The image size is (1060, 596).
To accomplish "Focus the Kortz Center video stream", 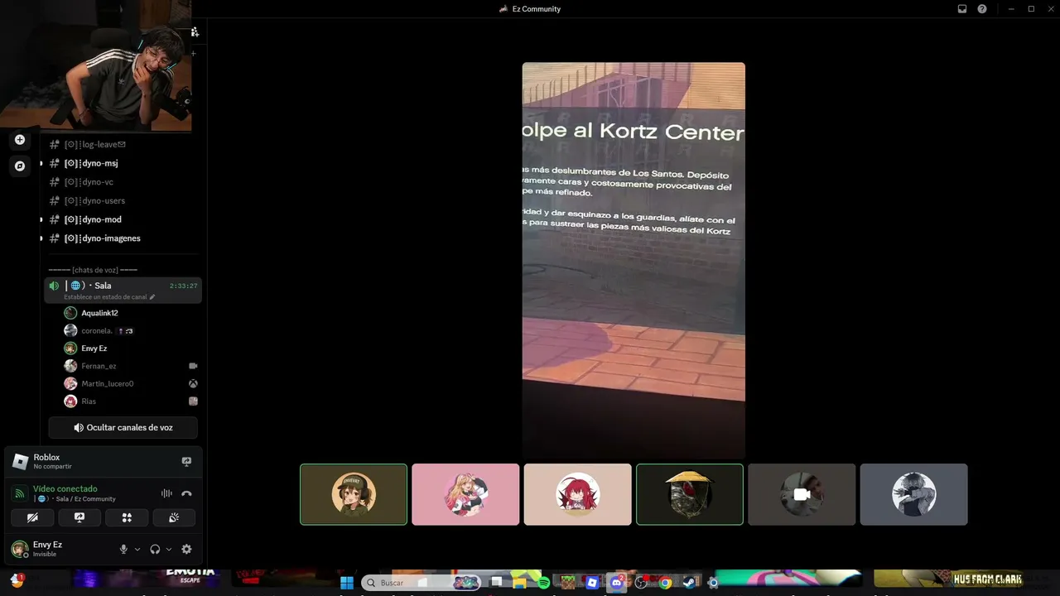I will coord(634,261).
